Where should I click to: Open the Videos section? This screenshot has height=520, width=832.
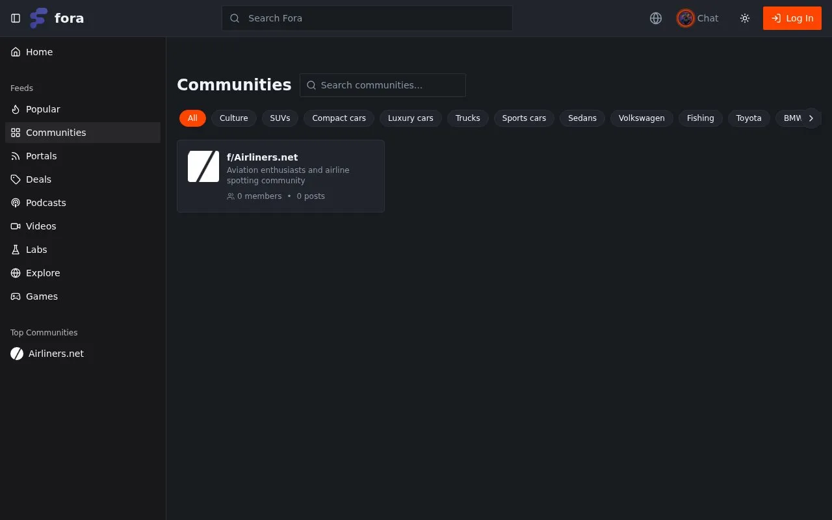click(83, 226)
